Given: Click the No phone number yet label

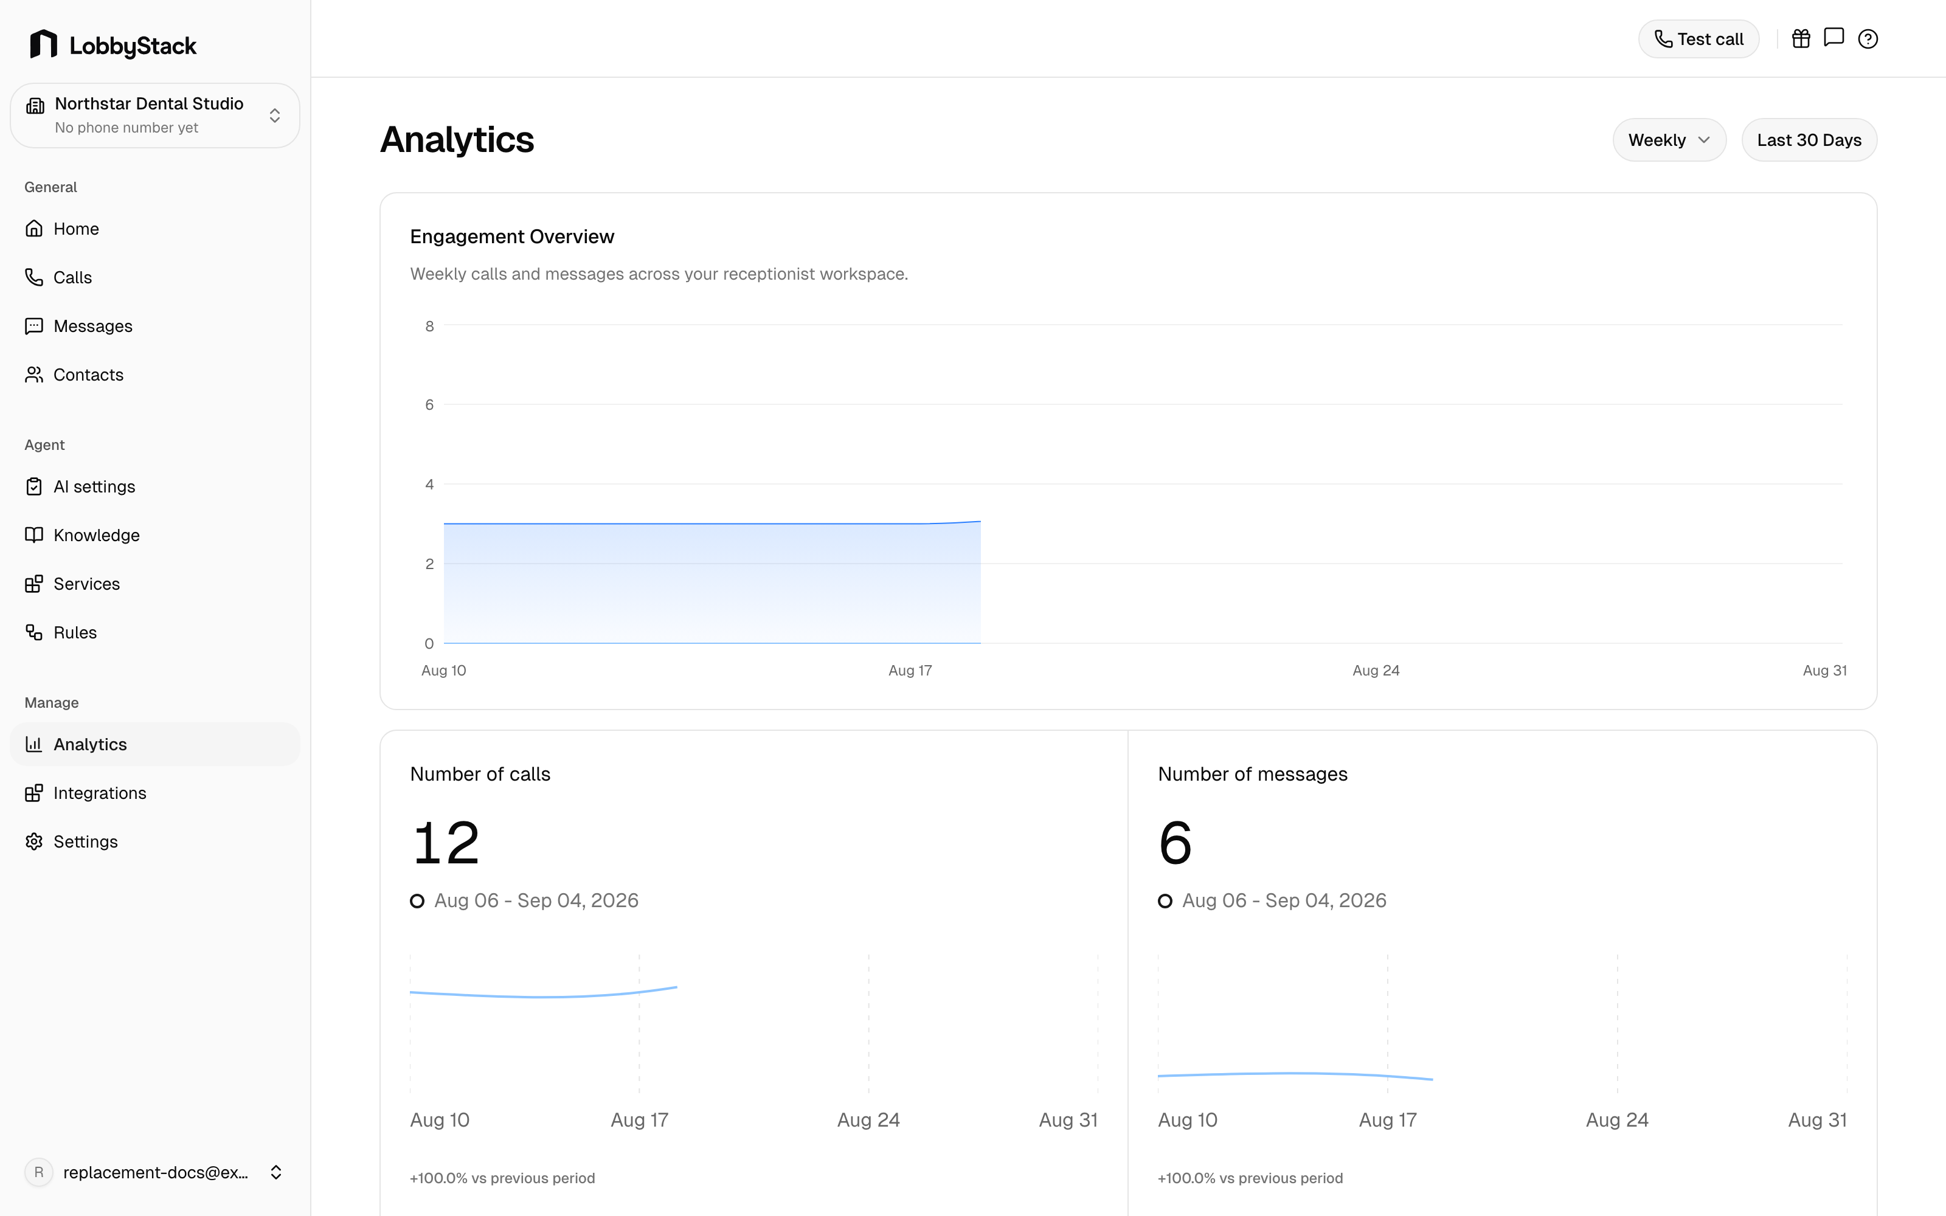Looking at the screenshot, I should click(x=126, y=128).
